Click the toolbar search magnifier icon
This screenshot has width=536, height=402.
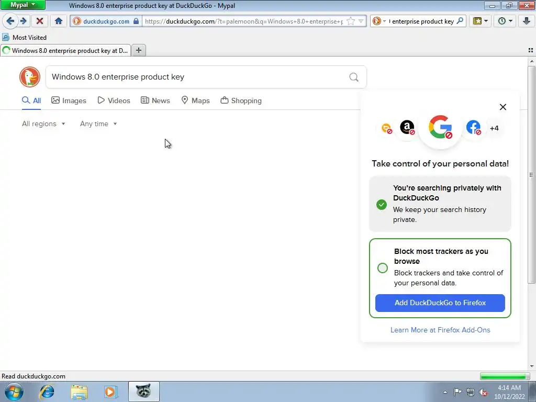pyautogui.click(x=460, y=21)
